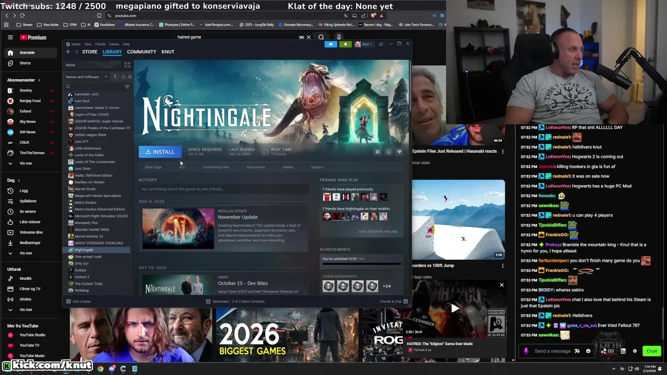Open Help menu in Steam
Screen dimensions: 667x375
point(126,44)
